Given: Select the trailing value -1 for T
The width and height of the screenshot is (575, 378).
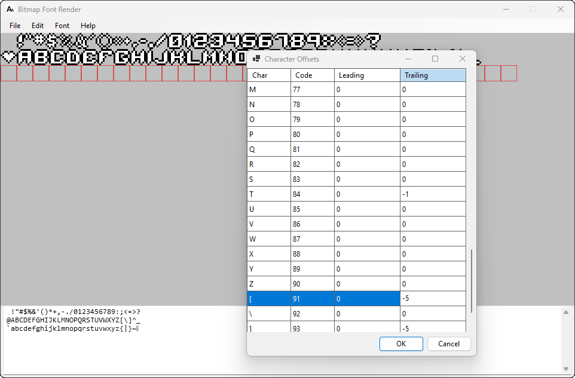Looking at the screenshot, I should 433,194.
